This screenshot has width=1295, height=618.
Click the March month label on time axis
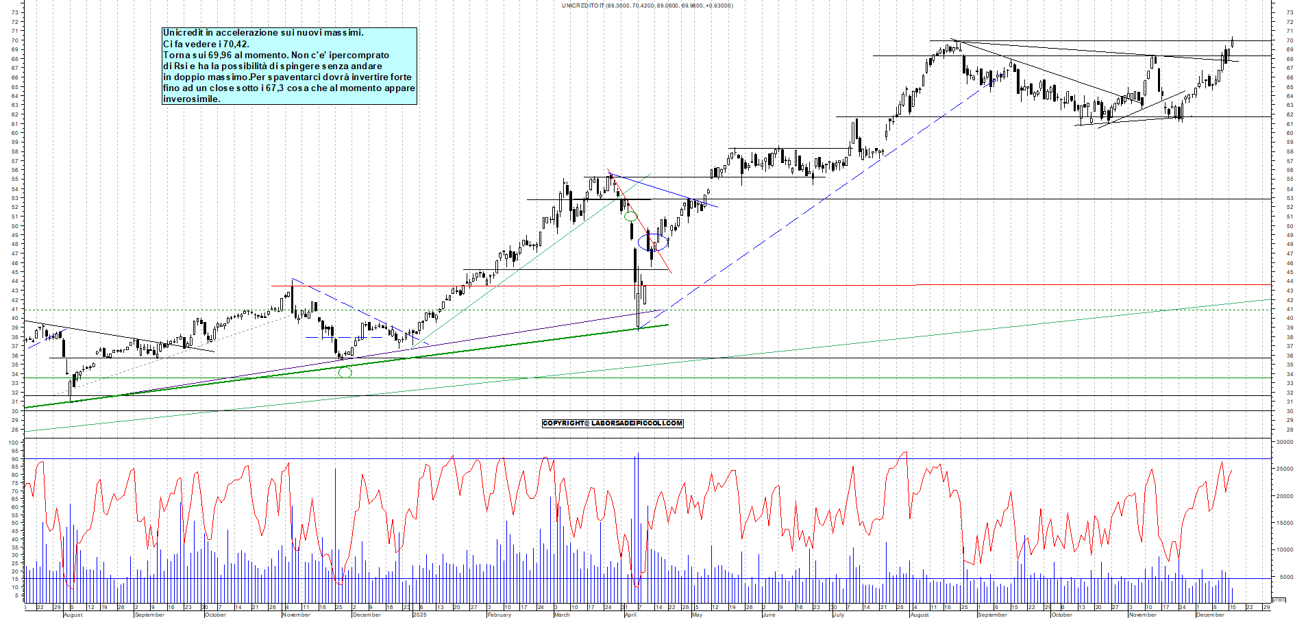click(562, 615)
